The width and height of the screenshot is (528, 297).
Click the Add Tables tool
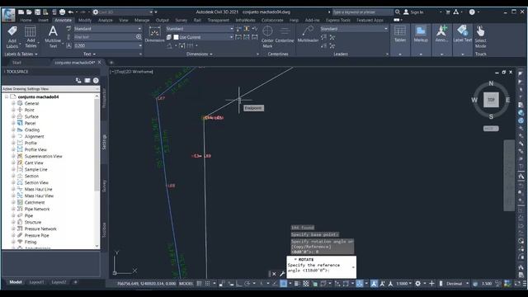[x=31, y=36]
